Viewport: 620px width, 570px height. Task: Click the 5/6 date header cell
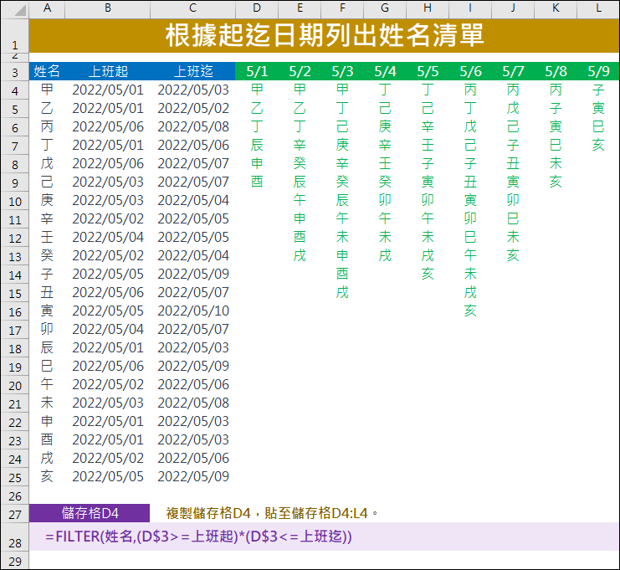point(470,71)
